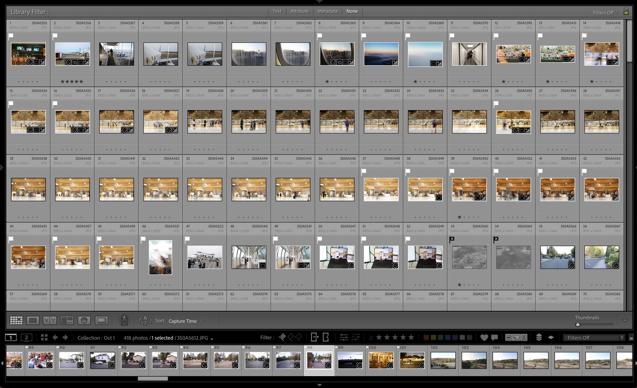Switch to Loupe view icon
Image resolution: width=637 pixels, height=388 pixels.
tap(33, 320)
